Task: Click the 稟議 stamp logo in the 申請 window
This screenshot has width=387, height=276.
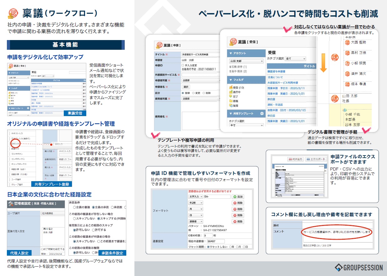Action: 159,45
